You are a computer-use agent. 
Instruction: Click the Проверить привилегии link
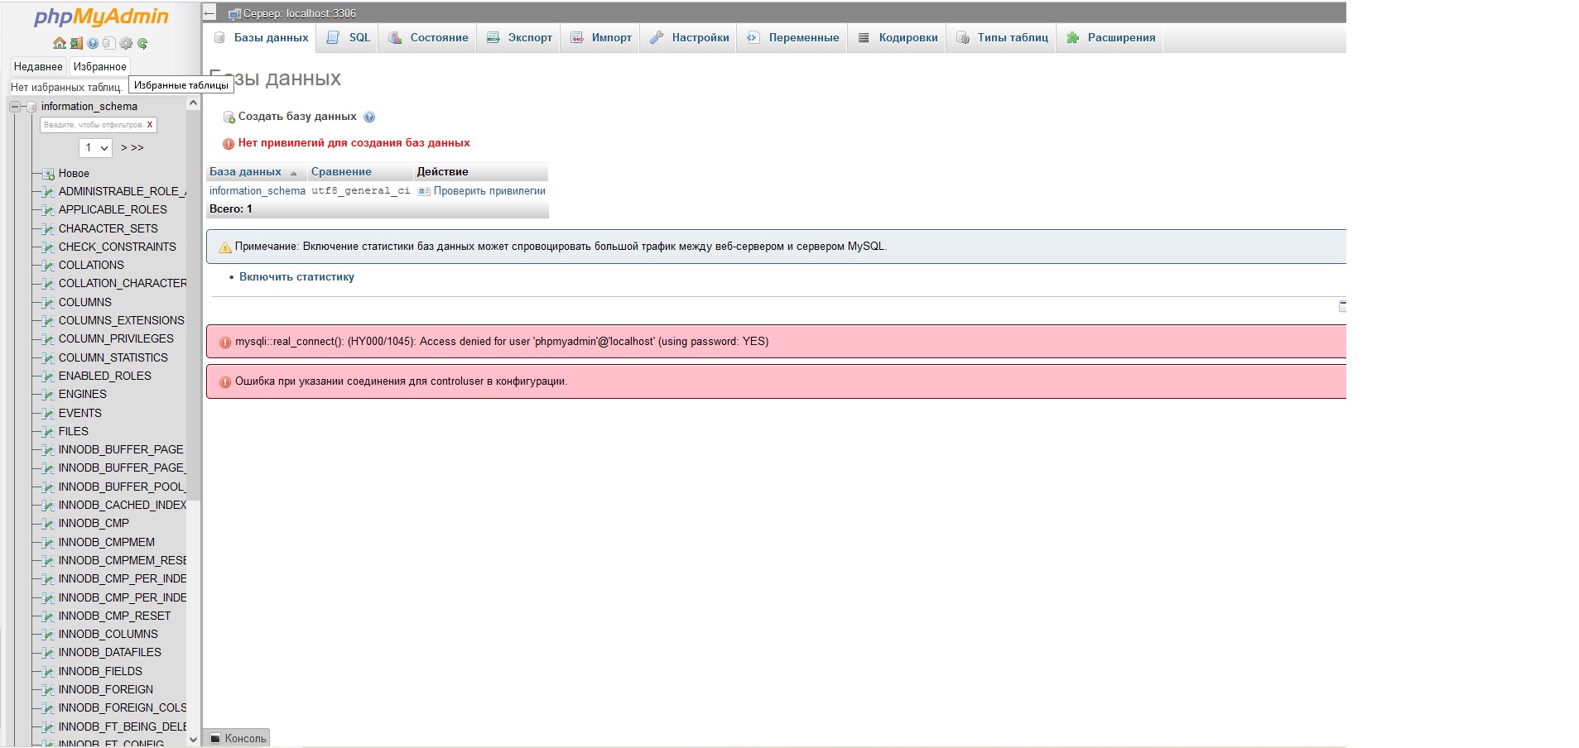pyautogui.click(x=489, y=191)
